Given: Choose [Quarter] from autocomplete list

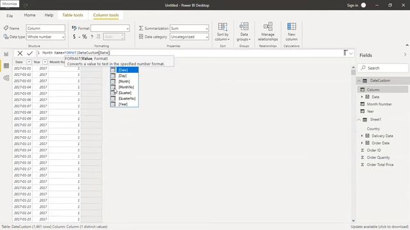Looking at the screenshot, I should pyautogui.click(x=124, y=93).
